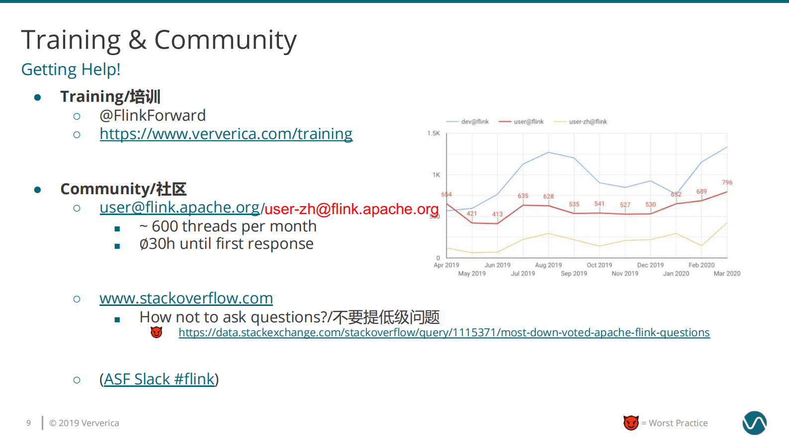Click the 796 data label on chart
Image resolution: width=789 pixels, height=443 pixels.
point(727,183)
